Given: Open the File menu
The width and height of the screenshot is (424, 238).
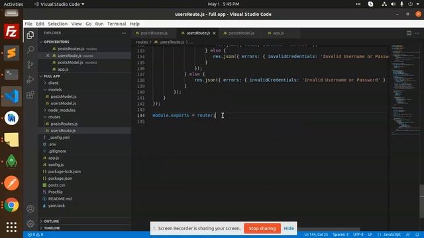Looking at the screenshot, I should click(28, 24).
